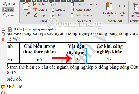Open the page thumbnails panel icon

point(3,29)
